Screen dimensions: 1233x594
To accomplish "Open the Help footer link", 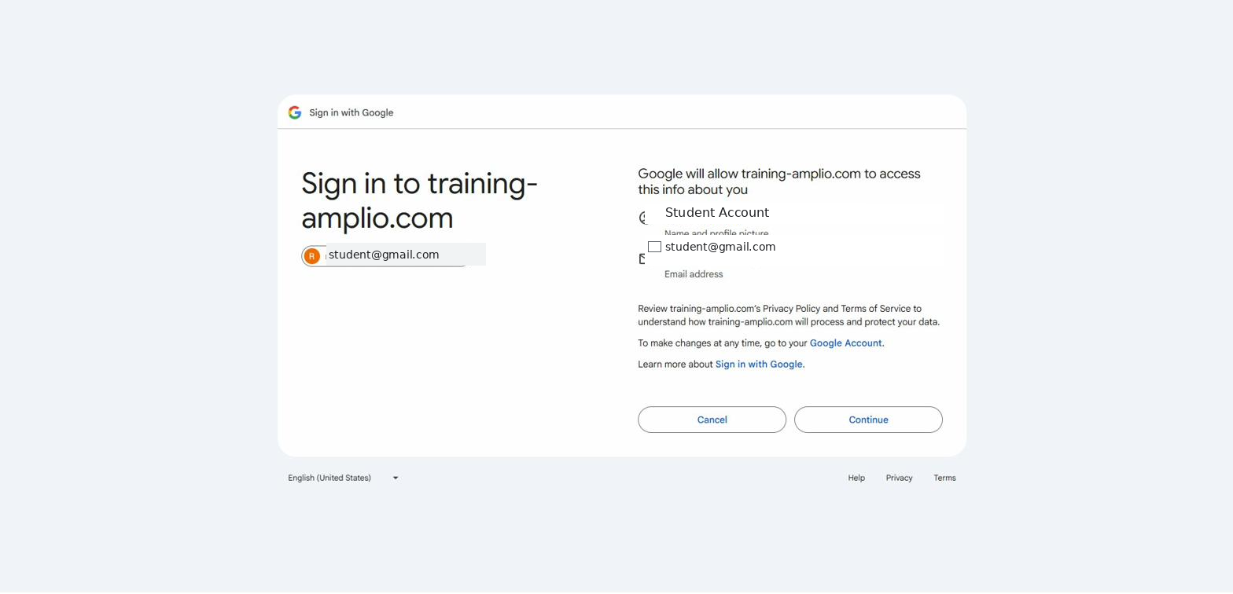I will point(856,478).
